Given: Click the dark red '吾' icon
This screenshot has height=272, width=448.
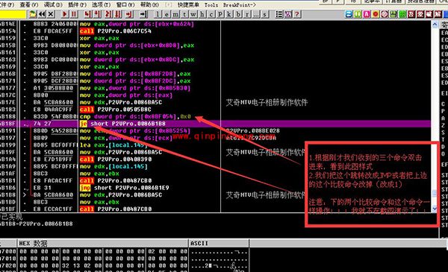Looking at the screenshot, I should (x=411, y=14).
